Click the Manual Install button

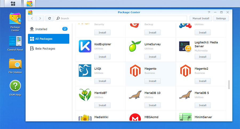201,18
